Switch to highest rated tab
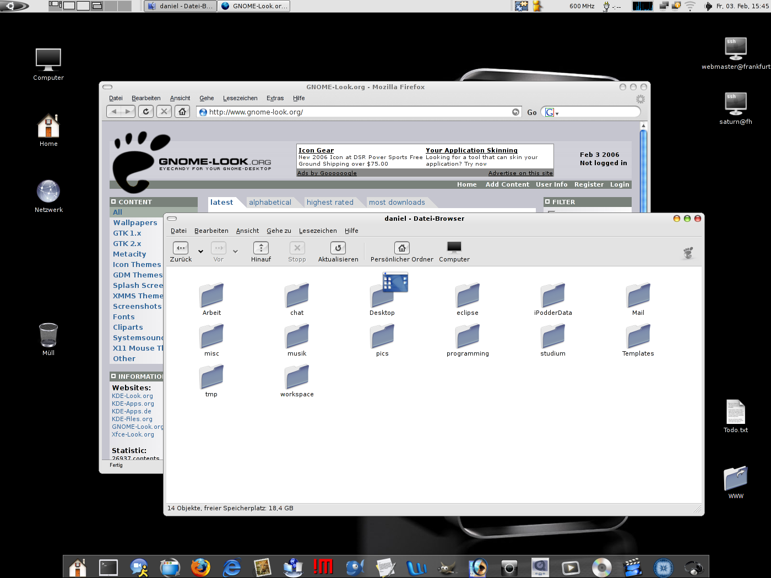 pyautogui.click(x=330, y=202)
